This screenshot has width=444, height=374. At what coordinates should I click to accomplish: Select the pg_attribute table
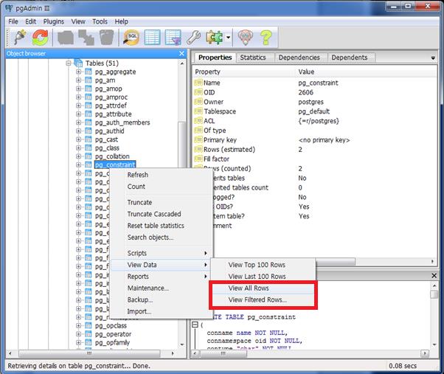(x=112, y=114)
